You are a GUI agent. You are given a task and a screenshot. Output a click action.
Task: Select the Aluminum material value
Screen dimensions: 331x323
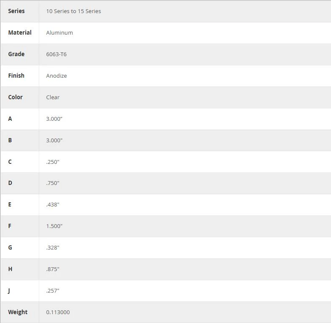pos(59,33)
